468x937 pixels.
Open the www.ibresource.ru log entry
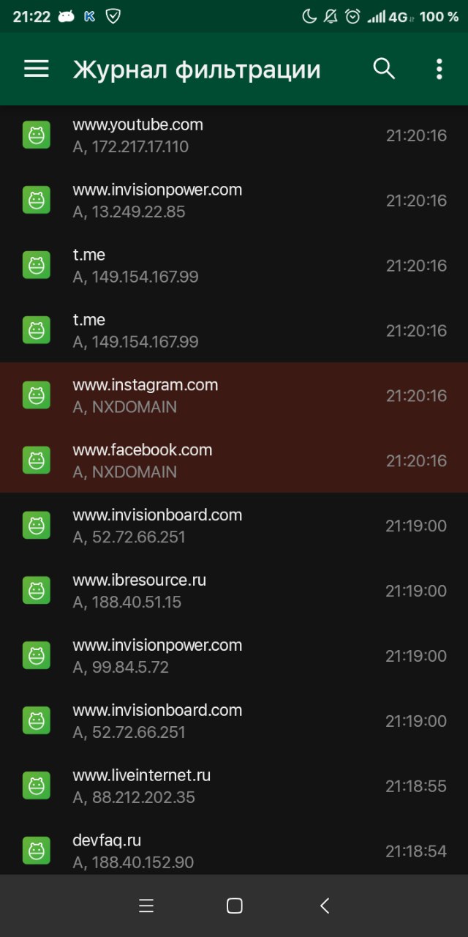[234, 591]
